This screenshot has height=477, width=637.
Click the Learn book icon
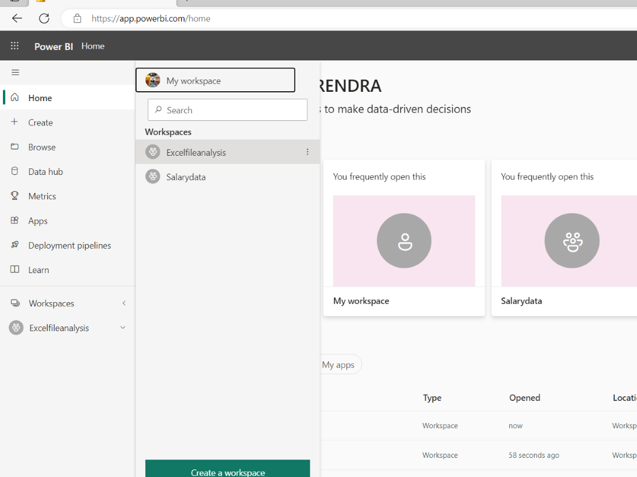coord(15,269)
